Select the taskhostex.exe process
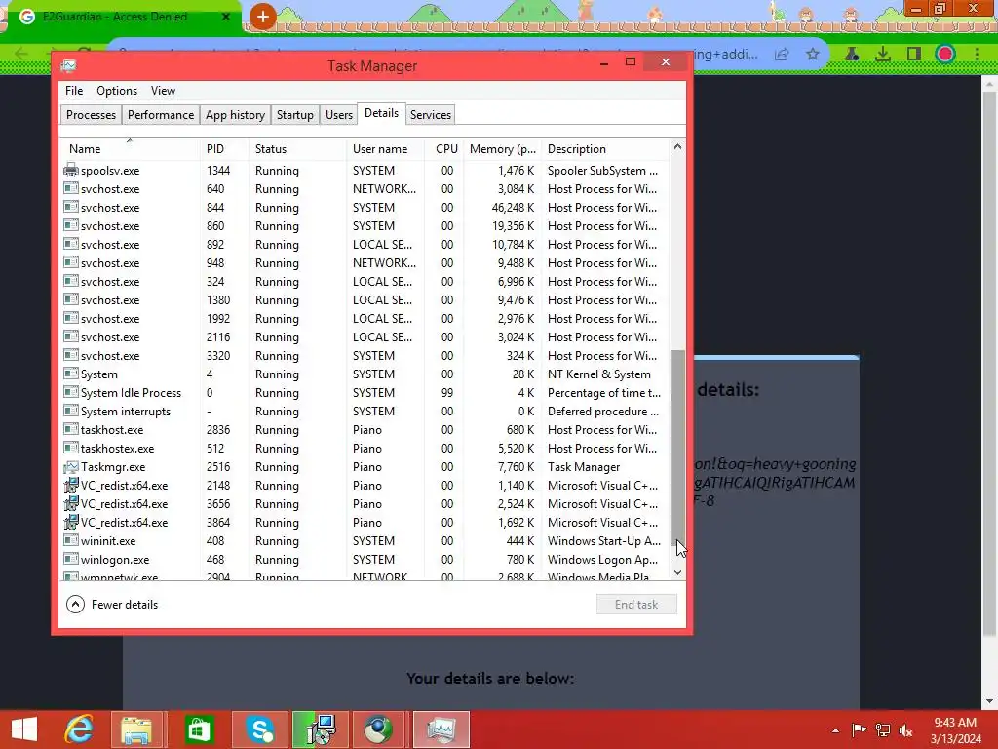The image size is (998, 749). (x=365, y=449)
